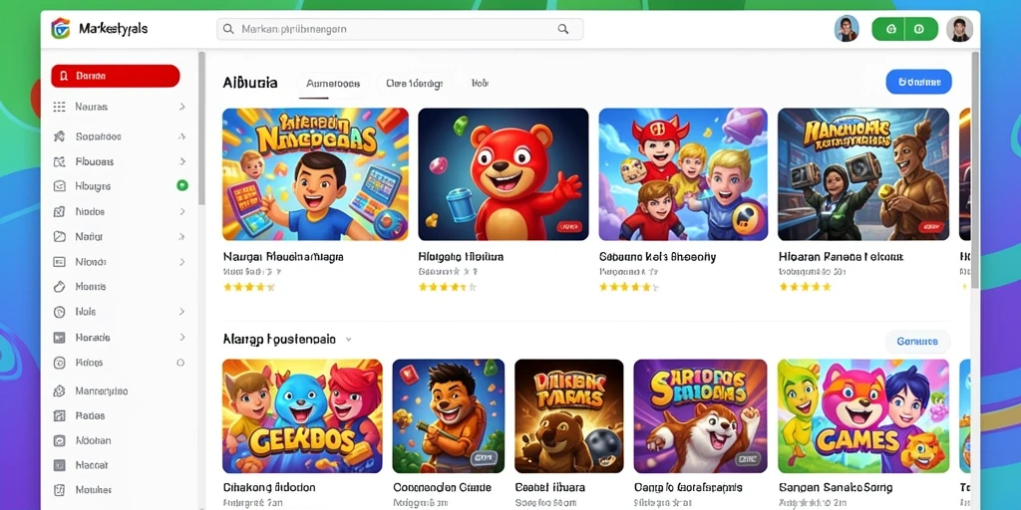Click the first icon inside the green pill
Screen dimensions: 1021x510
892,29
